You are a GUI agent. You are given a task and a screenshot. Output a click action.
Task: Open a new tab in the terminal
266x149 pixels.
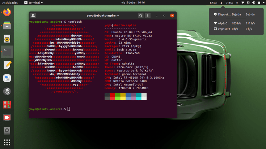pos(33,16)
